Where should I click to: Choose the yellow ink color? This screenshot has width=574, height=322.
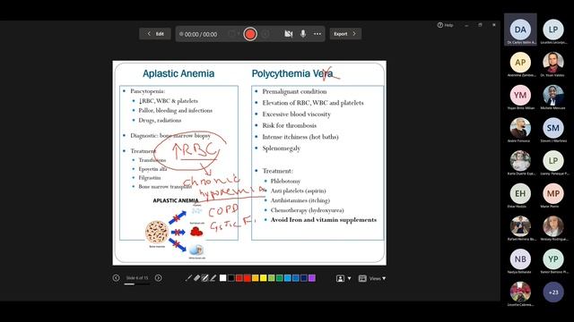(263, 278)
